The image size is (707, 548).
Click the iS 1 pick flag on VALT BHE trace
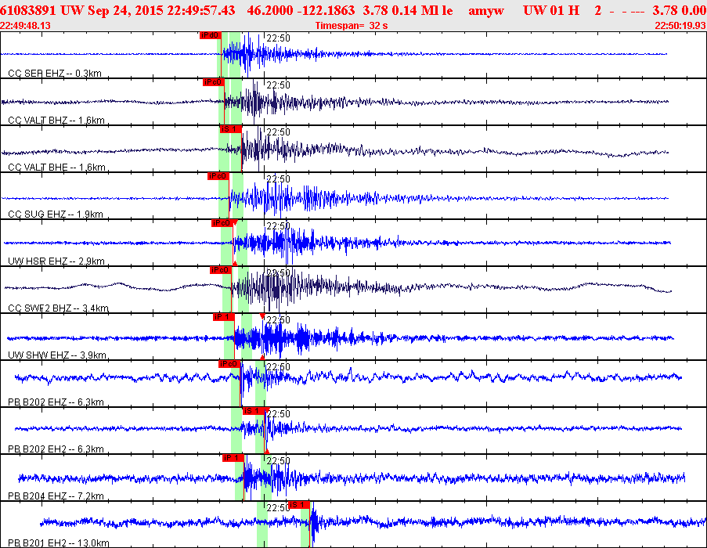(x=230, y=129)
